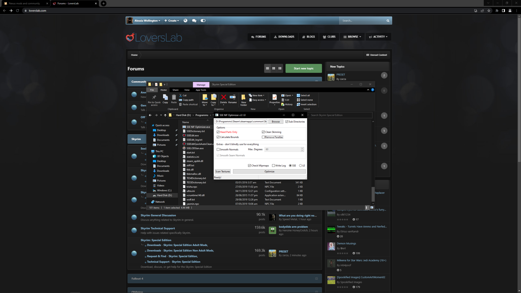Click the LoversLab logo
The image size is (521, 293).
pos(154,37)
